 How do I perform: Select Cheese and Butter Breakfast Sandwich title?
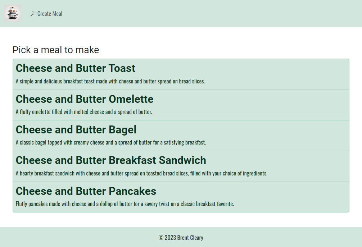point(111,160)
